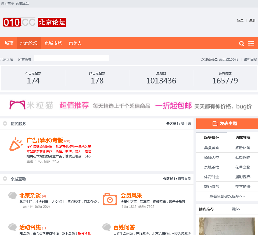Open new member 爱运动15678 profile
258x235 pixels.
click(x=229, y=59)
